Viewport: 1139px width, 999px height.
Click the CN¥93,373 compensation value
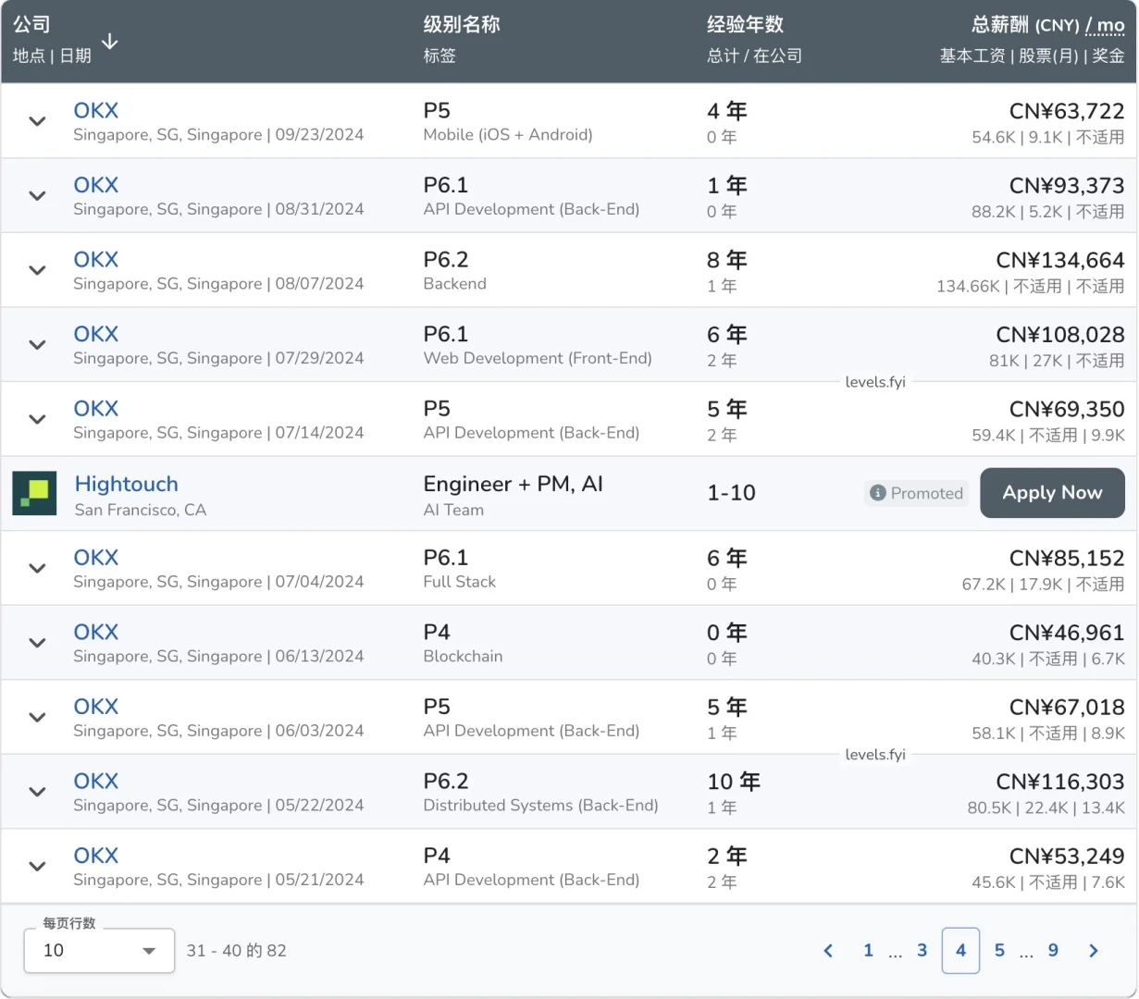tap(1067, 186)
